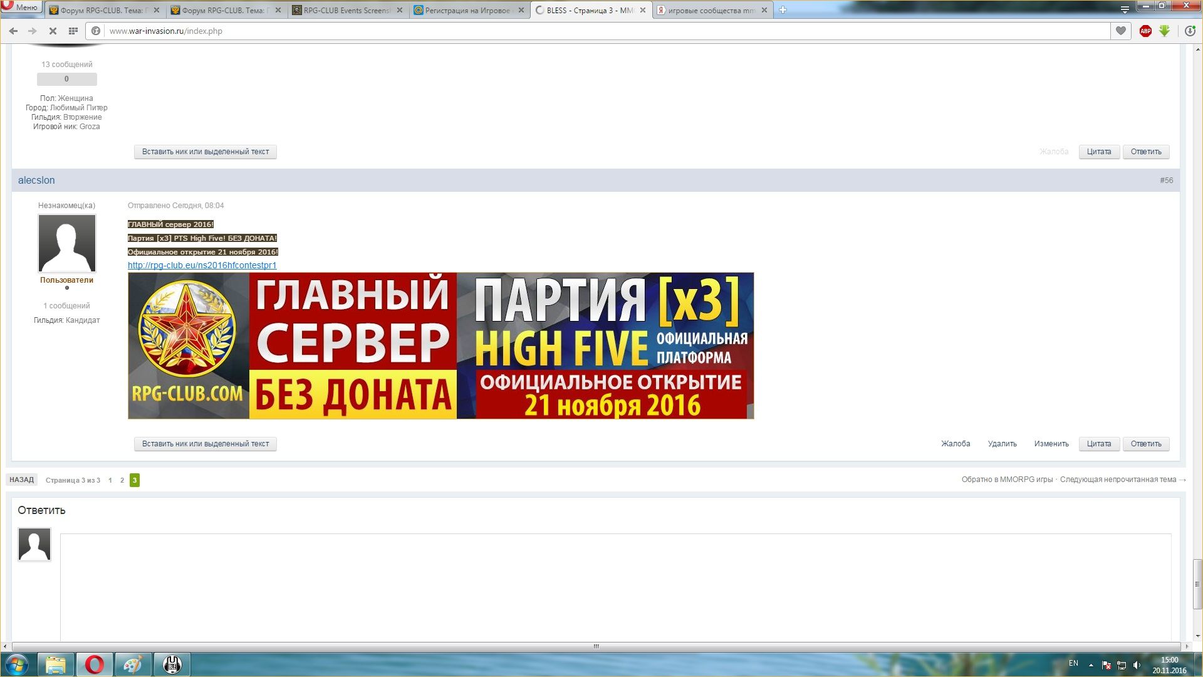Open the rpg-club.eu contest link
The image size is (1203, 677).
202,265
